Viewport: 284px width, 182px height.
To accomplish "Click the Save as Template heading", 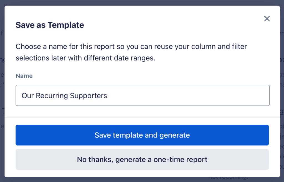I will click(50, 25).
